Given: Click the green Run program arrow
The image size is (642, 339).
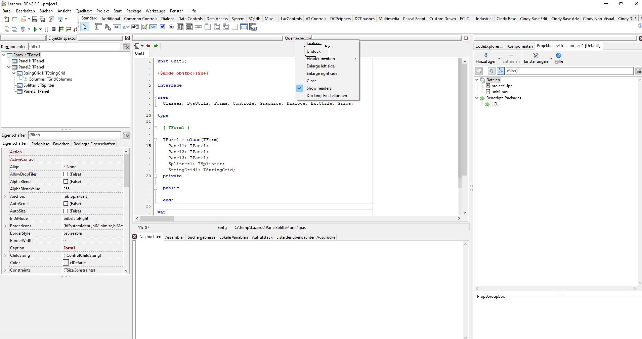Looking at the screenshot, I should (35, 29).
